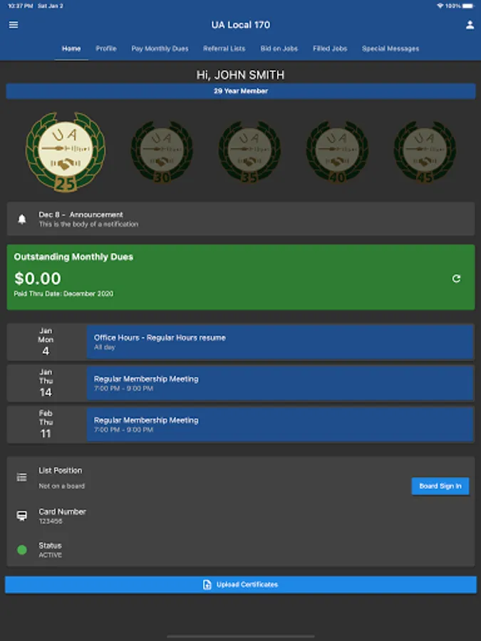The image size is (481, 641).
Task: Tap the $0.00 dues amount
Action: coord(38,278)
